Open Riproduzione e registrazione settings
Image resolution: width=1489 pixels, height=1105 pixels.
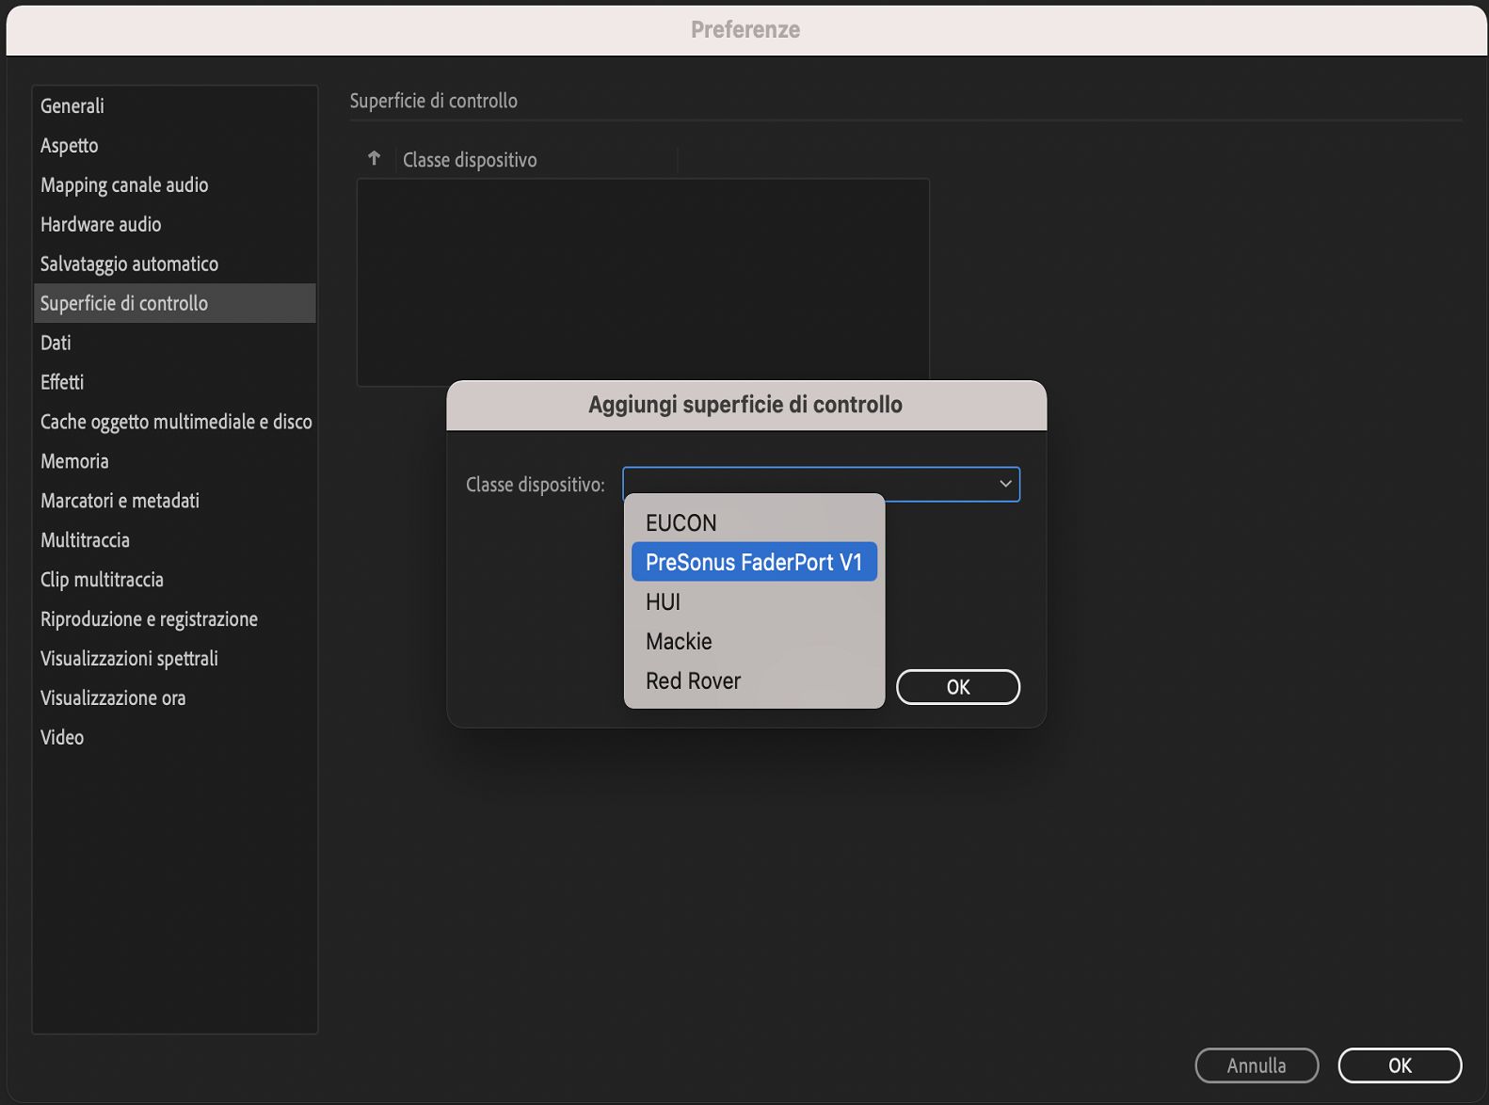174,620
